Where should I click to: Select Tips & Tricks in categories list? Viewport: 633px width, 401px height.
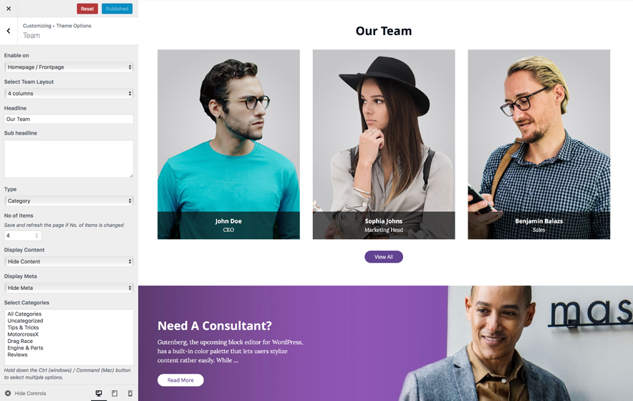point(23,327)
